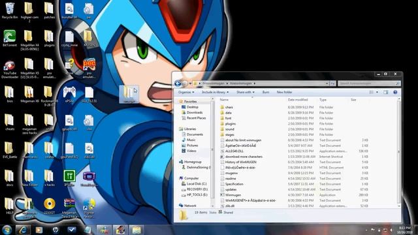This screenshot has height=235, width=418.
Task: Select Downloads in the navigation pane
Action: coord(195,112)
